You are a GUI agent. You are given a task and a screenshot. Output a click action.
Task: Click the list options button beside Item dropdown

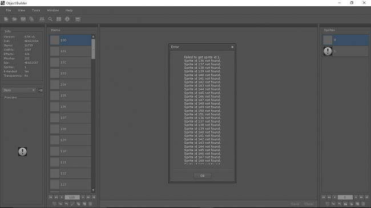click(41, 90)
